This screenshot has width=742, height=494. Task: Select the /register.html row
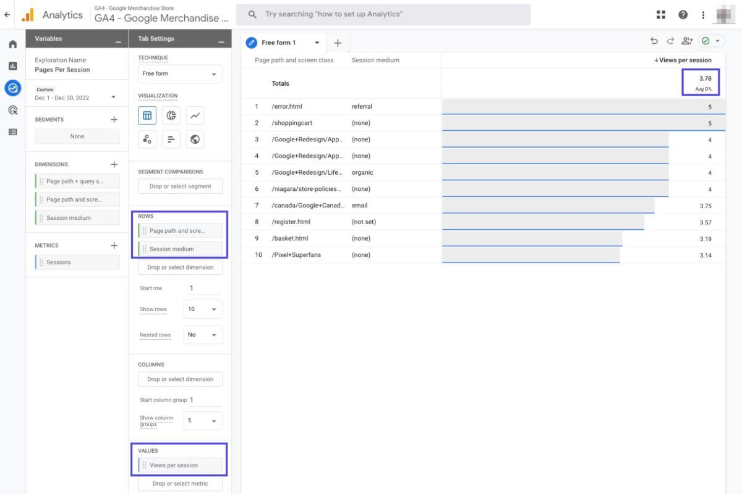click(484, 222)
